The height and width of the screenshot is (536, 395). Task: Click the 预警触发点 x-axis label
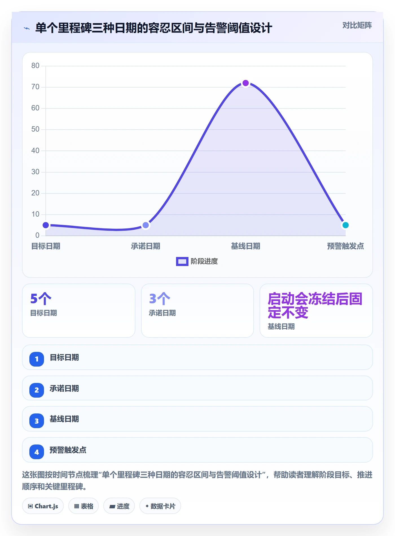(345, 246)
